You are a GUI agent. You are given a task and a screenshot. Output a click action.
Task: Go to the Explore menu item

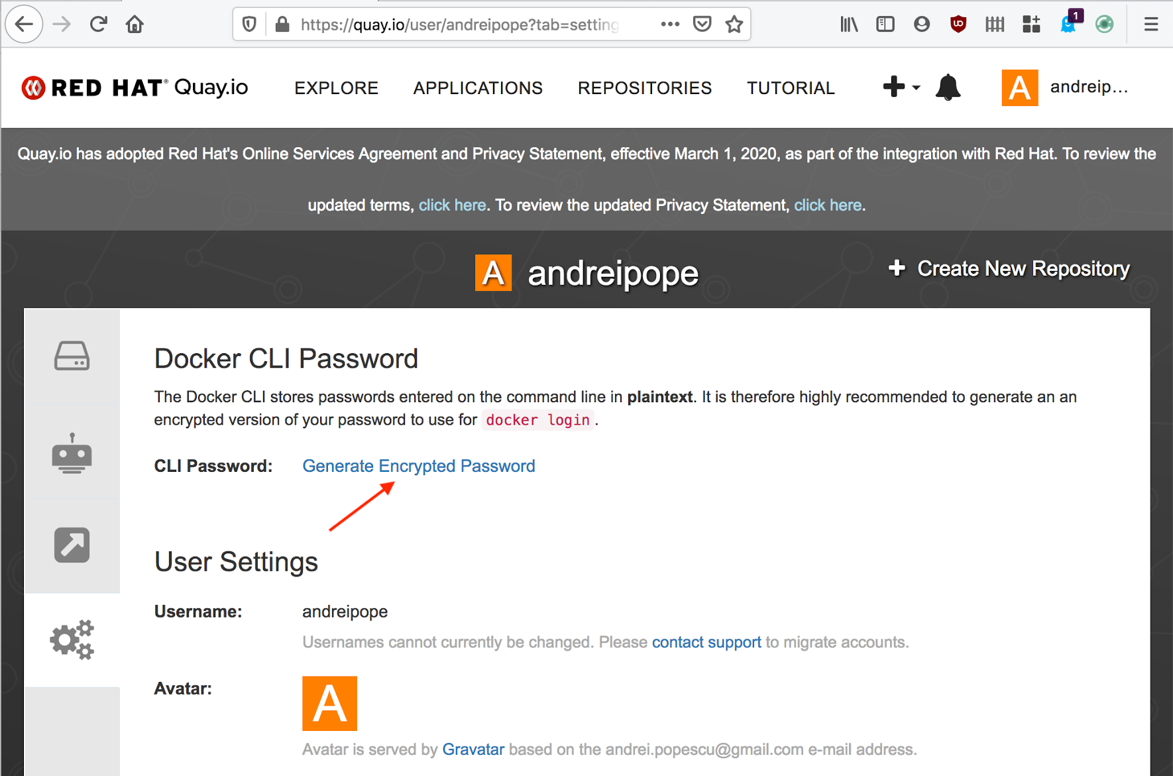(x=336, y=88)
